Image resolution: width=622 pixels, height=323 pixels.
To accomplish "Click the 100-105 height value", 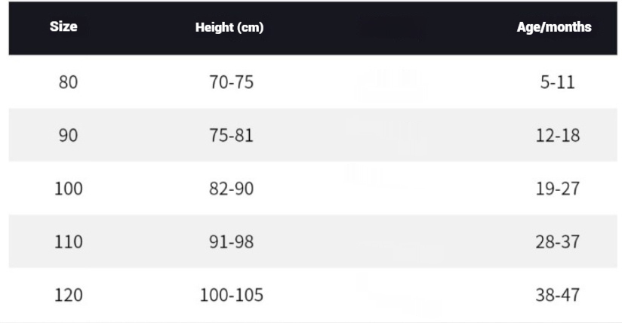I will click(231, 294).
